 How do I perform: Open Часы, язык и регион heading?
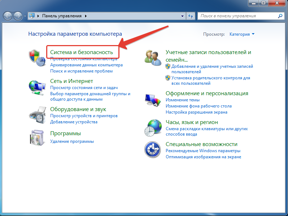(192, 122)
